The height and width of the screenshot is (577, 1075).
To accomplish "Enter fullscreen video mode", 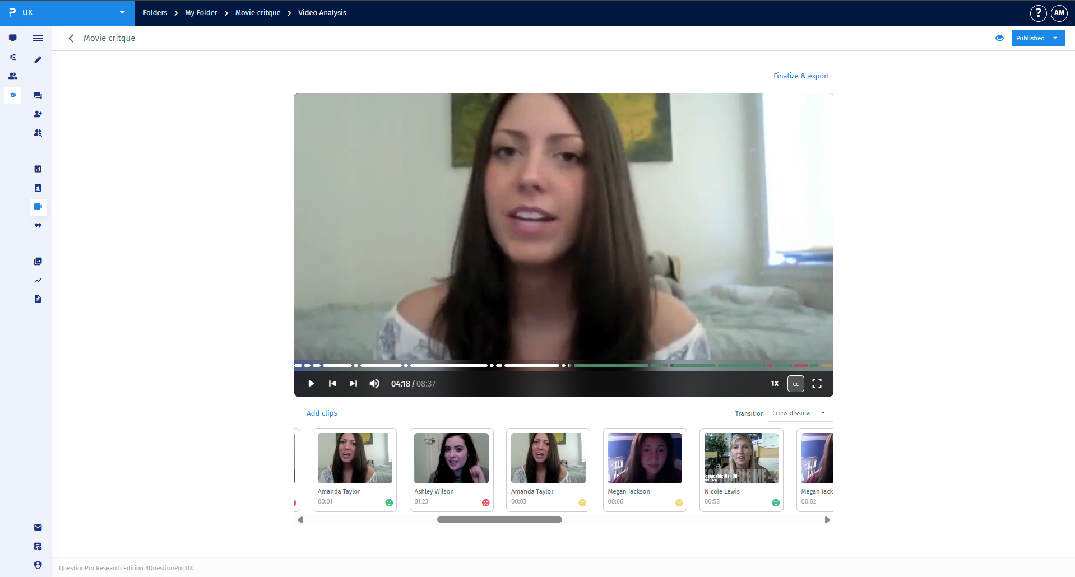I will (x=817, y=384).
